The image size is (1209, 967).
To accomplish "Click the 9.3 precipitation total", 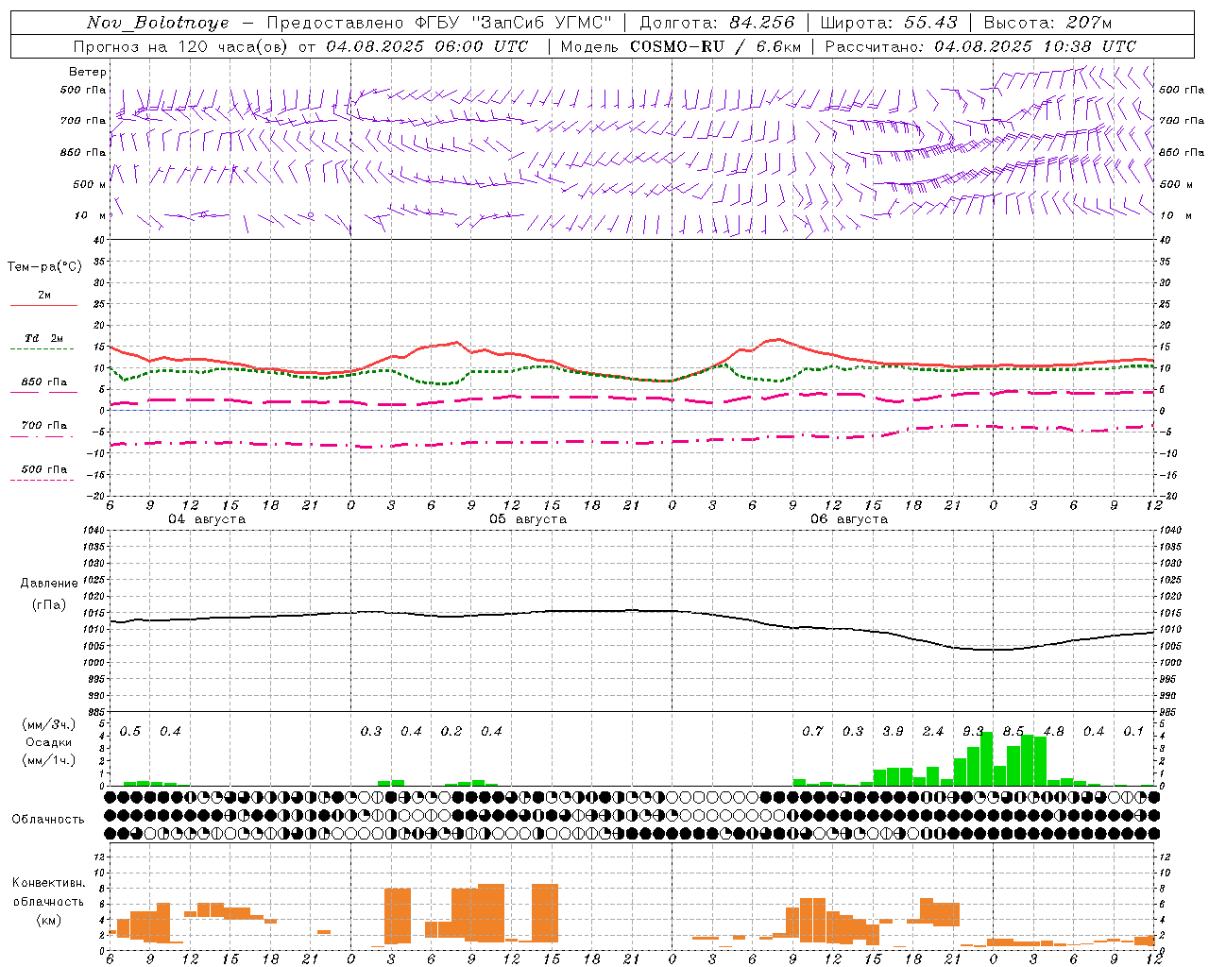I will 973,732.
